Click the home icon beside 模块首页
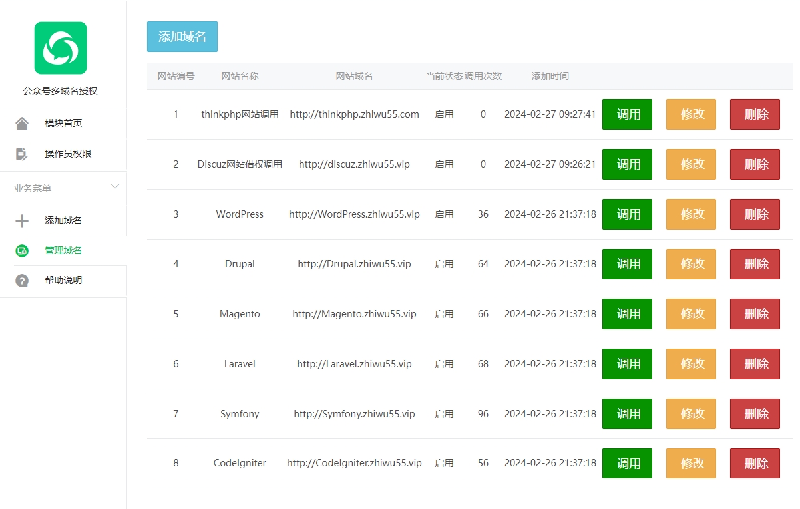 pos(22,124)
